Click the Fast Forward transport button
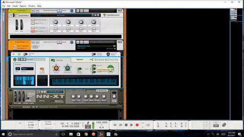This screenshot has width=244, height=137. click(120, 125)
